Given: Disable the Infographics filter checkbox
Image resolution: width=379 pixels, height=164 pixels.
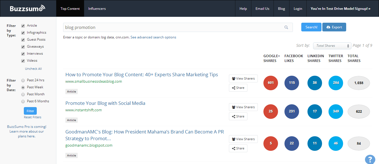Looking at the screenshot, I should (23, 33).
